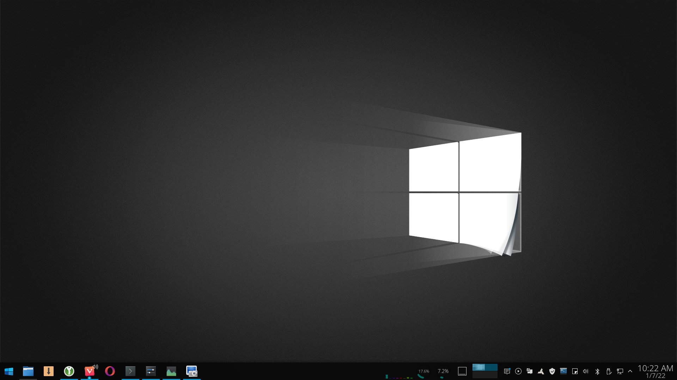The height and width of the screenshot is (380, 677).
Task: Switch to the second virtual desktop in the pager
Action: pos(485,375)
